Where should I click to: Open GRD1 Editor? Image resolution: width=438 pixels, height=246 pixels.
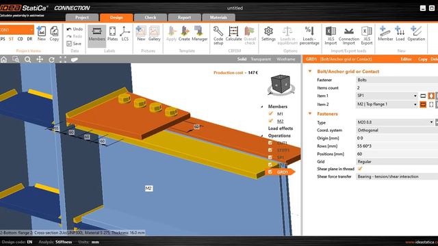click(406, 59)
